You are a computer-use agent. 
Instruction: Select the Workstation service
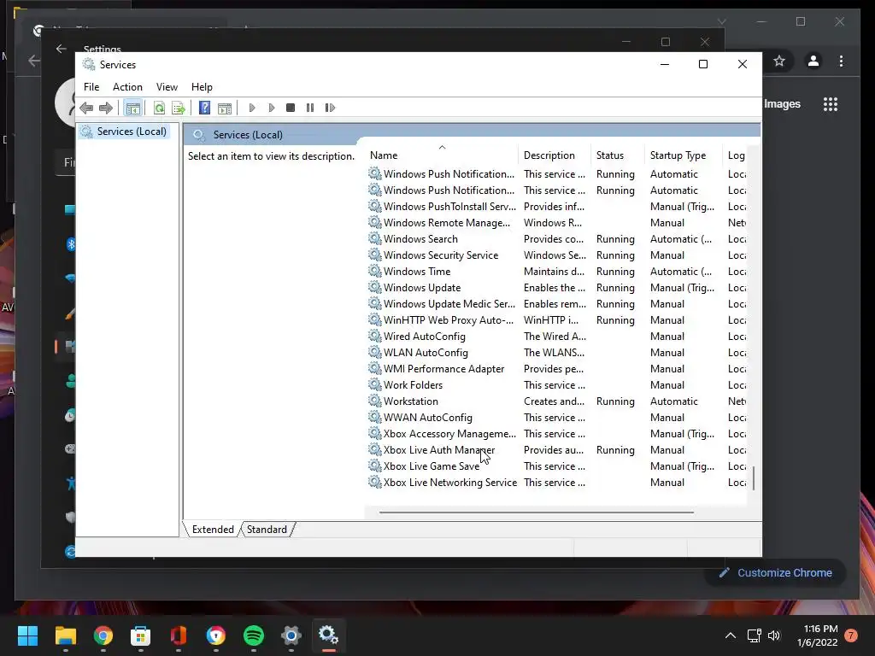click(x=556, y=401)
